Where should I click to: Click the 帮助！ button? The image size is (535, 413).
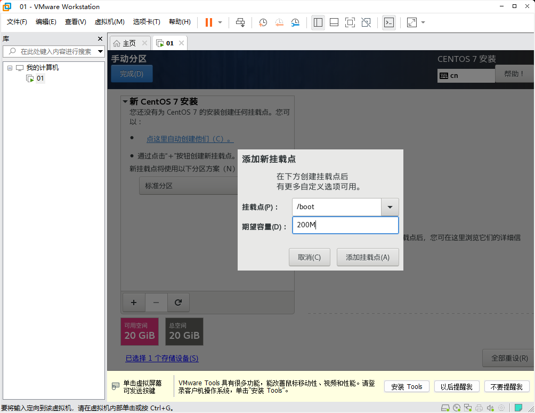(514, 74)
